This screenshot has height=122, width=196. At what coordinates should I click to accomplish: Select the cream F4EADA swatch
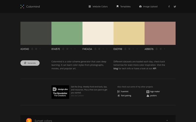98,33
